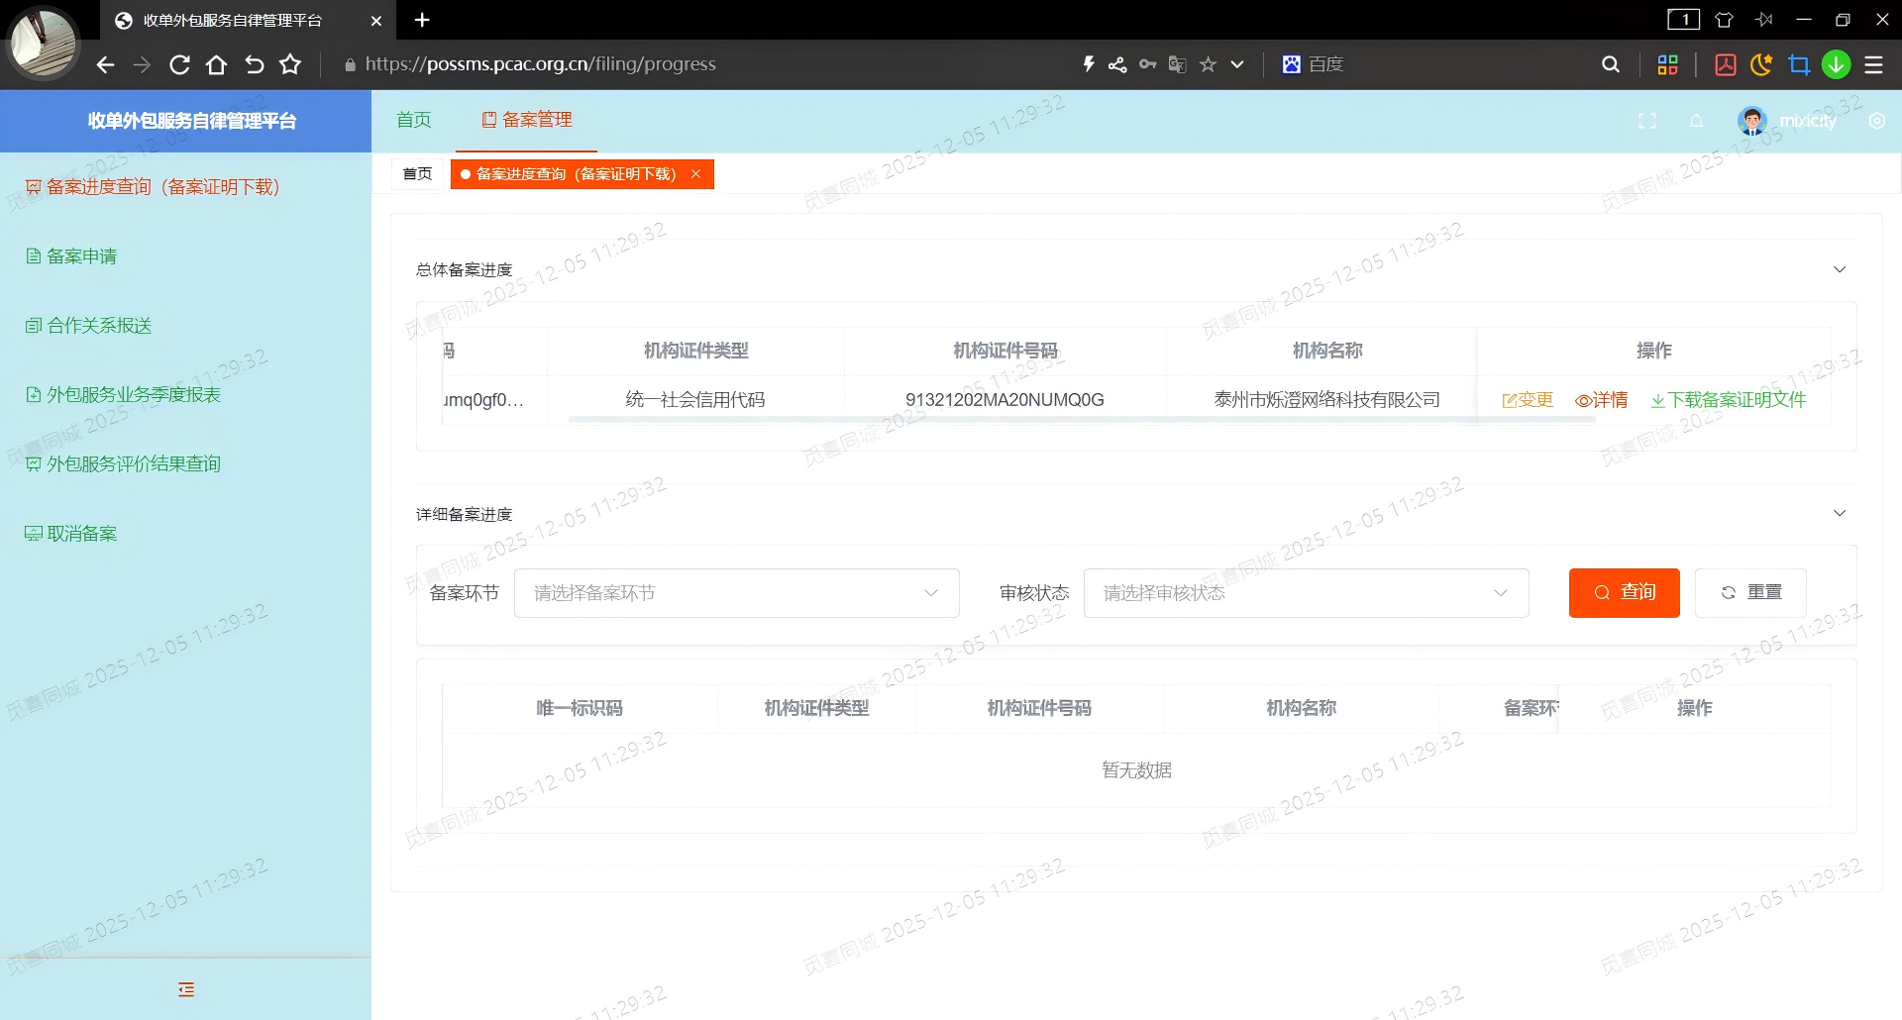This screenshot has height=1020, width=1902.
Task: Open the 备案环节 dropdown selector
Action: click(x=736, y=593)
